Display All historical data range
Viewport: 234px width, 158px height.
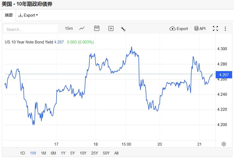point(116,153)
